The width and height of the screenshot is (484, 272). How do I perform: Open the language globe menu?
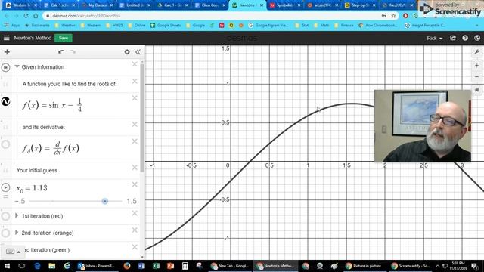click(x=477, y=38)
